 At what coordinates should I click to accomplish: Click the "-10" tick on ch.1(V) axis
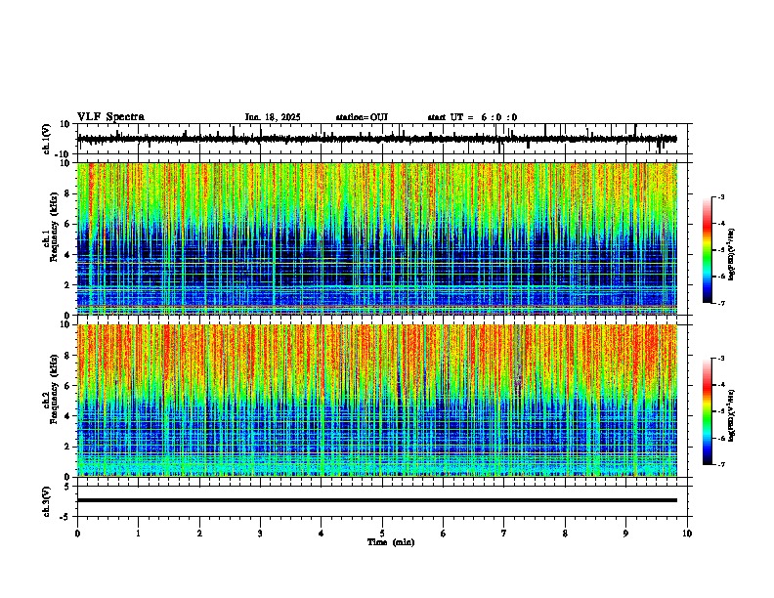tap(63, 154)
